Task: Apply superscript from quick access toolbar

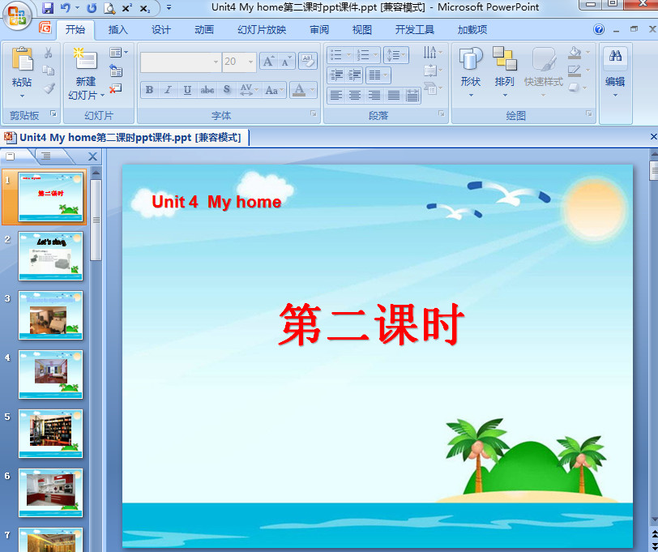Action: click(127, 8)
